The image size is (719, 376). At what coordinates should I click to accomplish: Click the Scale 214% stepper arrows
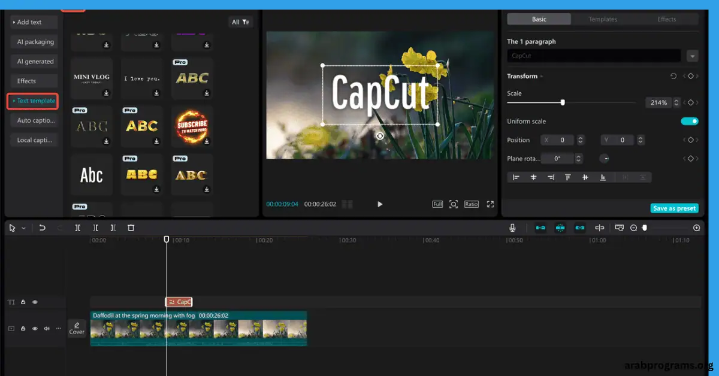[676, 103]
